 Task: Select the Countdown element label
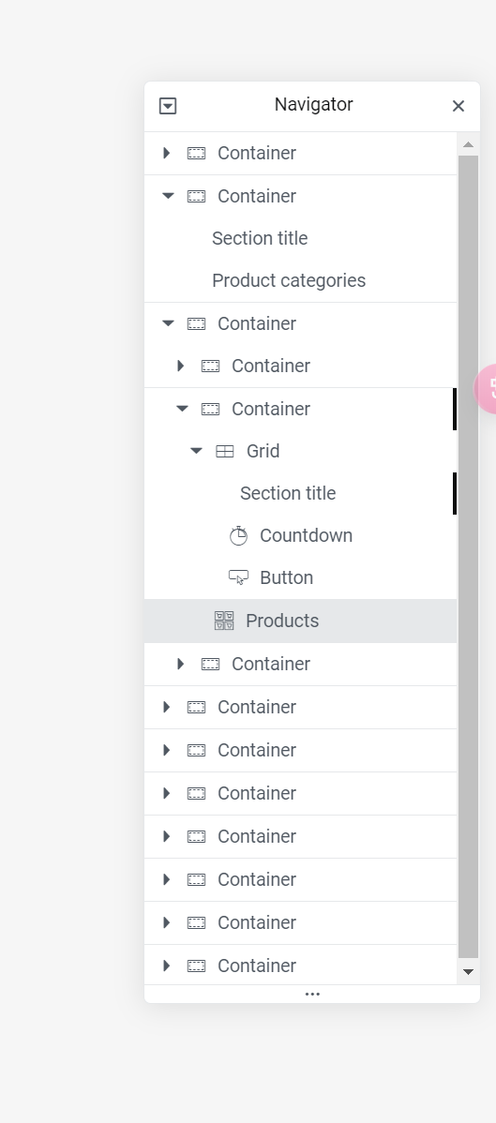pos(306,535)
